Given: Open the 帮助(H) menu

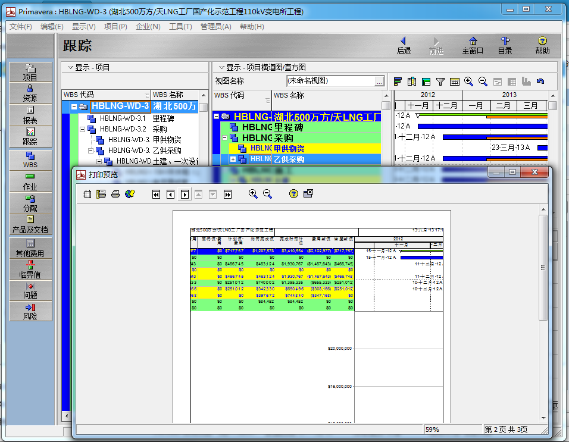Looking at the screenshot, I should tap(252, 26).
